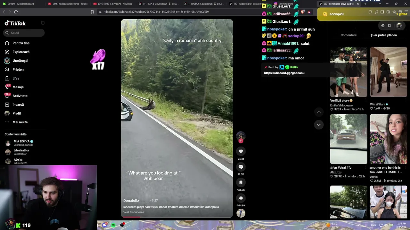Follow the creator with red plus badge
The image size is (410, 230).
pos(241,141)
